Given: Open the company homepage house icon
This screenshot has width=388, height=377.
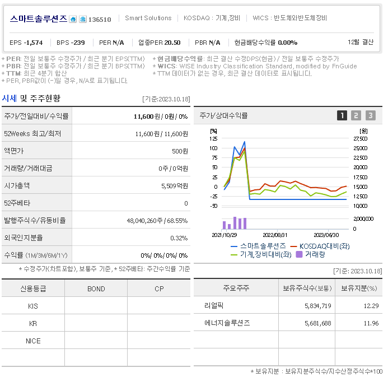Looking at the screenshot, I should [73, 19].
